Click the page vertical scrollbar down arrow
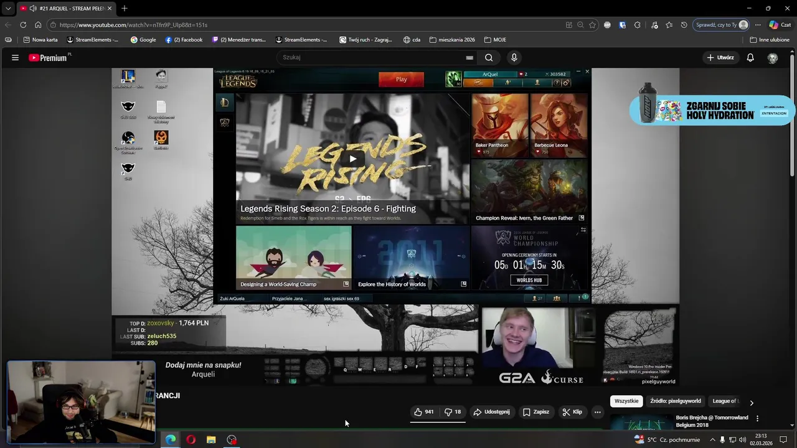This screenshot has height=448, width=797. [792, 425]
